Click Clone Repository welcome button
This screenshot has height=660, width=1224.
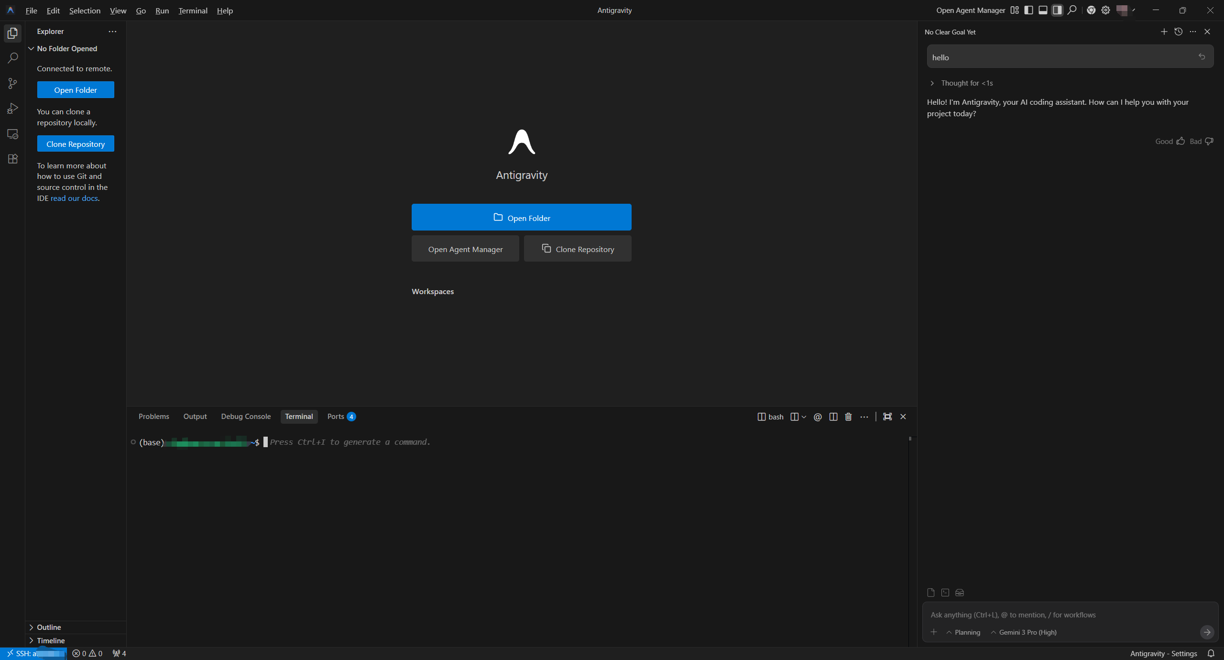coord(578,249)
